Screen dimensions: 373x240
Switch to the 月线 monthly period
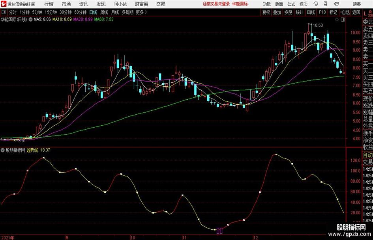[115, 12]
